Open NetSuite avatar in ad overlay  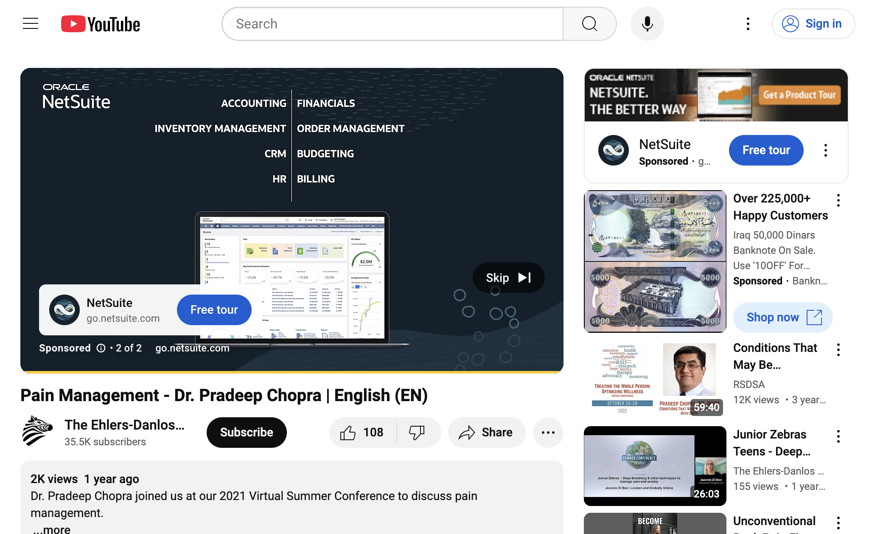tap(64, 310)
